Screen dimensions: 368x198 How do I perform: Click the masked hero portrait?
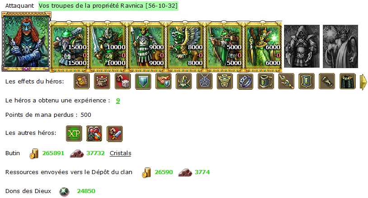tap(26, 41)
